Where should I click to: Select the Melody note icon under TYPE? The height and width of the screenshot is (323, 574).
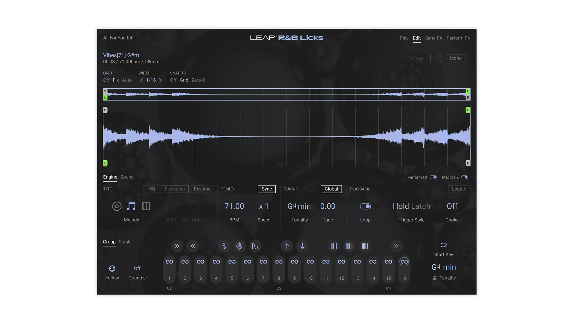point(132,206)
